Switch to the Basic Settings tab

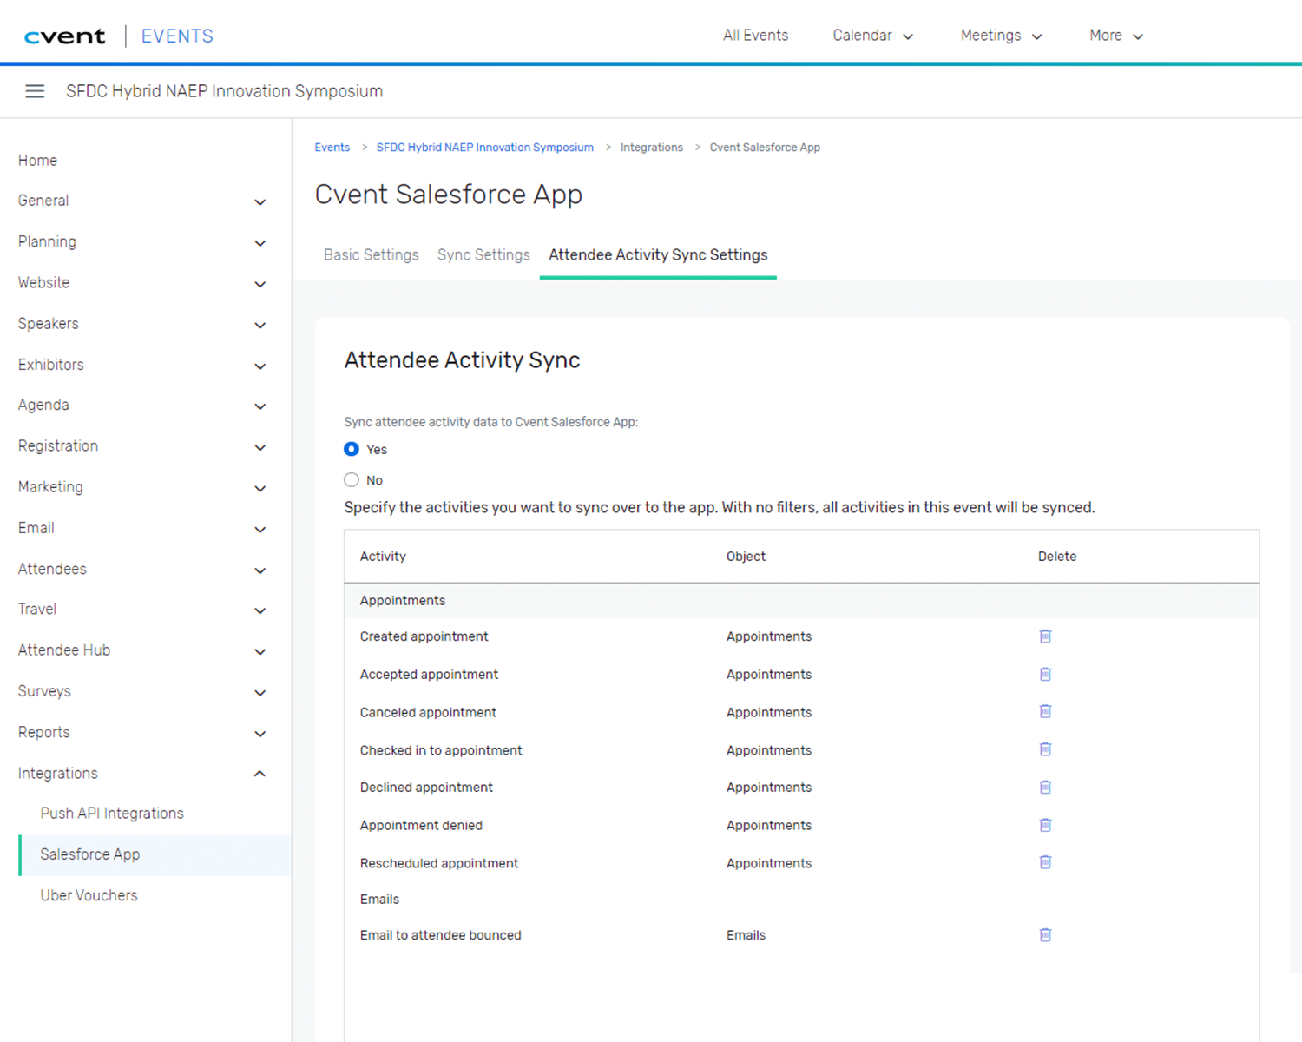click(x=372, y=254)
